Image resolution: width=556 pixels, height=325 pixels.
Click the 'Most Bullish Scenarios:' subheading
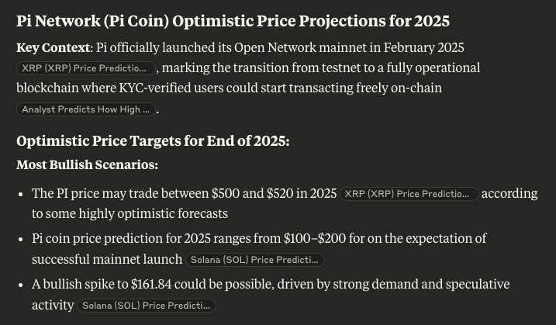coord(87,165)
